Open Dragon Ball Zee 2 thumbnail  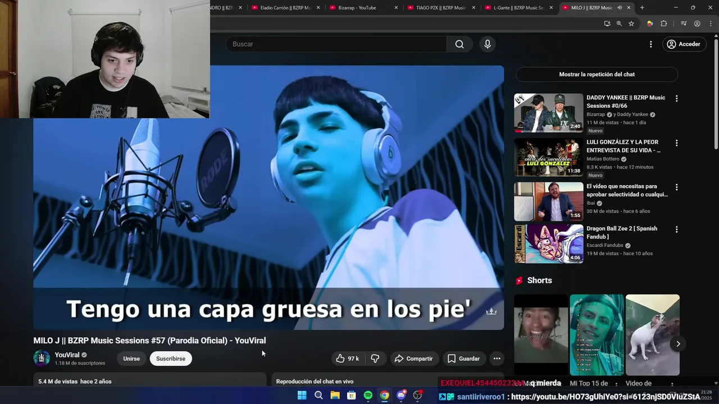549,244
